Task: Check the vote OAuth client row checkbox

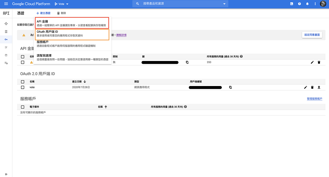Action: click(x=22, y=87)
